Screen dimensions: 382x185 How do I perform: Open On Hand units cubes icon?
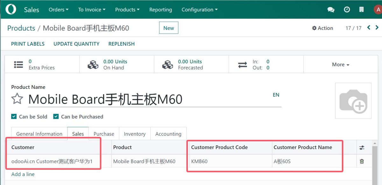coord(93,65)
